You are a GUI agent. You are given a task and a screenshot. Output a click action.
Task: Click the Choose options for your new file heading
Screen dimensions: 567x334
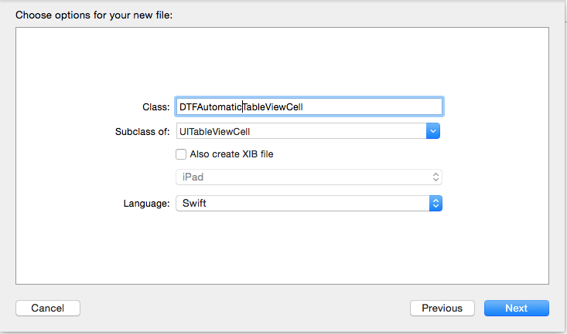point(94,15)
